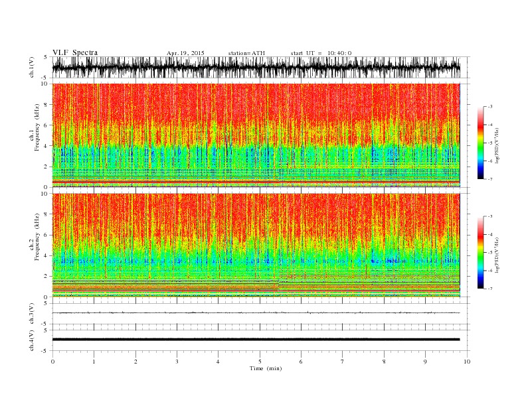This screenshot has width=526, height=406.
Task: Click the time axis tick label '5'
Action: (x=260, y=362)
